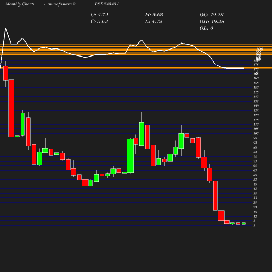Select the last green candle on the right
This screenshot has height=272, width=272.
click(244, 224)
